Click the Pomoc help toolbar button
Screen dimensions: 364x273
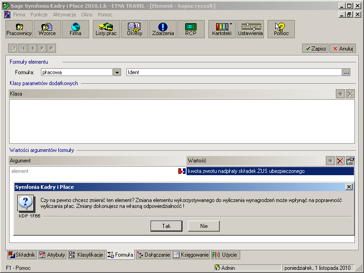pyautogui.click(x=281, y=29)
